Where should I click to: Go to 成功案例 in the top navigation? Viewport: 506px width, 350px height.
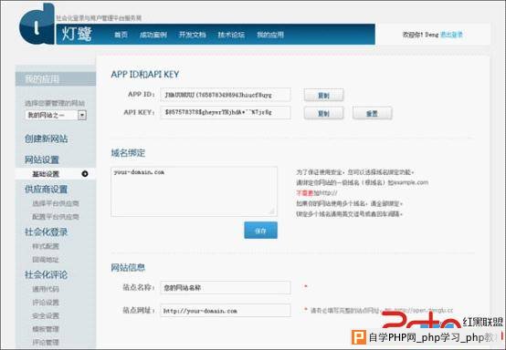(153, 35)
